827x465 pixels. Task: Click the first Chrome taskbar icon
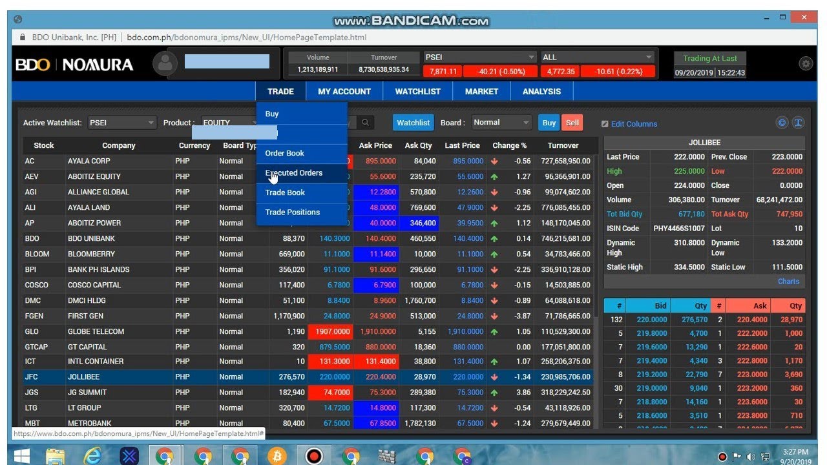(x=166, y=456)
